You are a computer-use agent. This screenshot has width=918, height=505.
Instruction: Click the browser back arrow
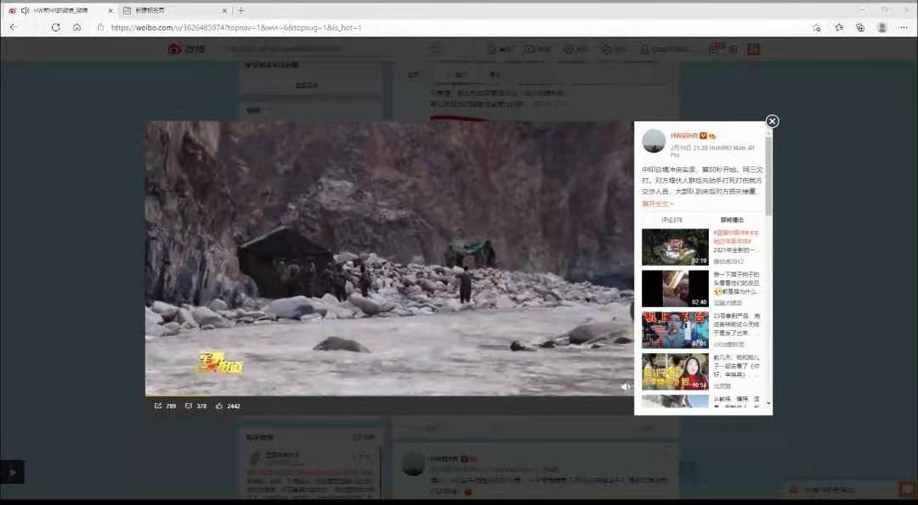pyautogui.click(x=14, y=27)
